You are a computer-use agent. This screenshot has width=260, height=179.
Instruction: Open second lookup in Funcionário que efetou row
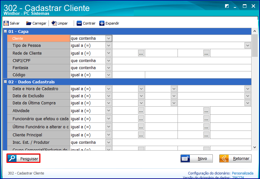206,119
